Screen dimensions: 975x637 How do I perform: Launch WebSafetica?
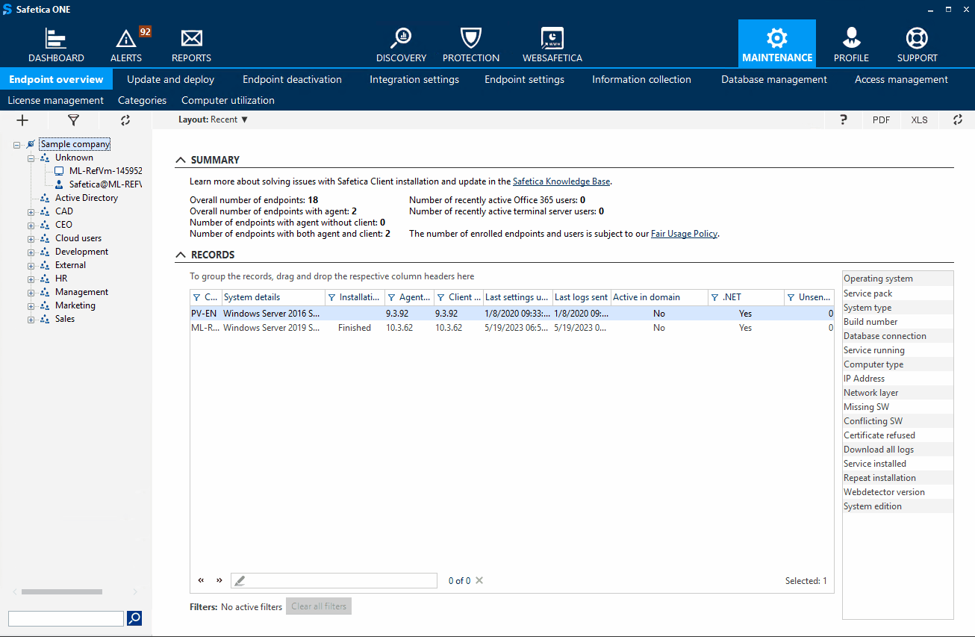(552, 43)
